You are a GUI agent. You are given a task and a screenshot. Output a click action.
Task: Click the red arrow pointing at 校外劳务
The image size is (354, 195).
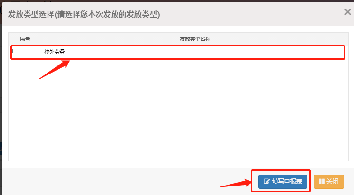coord(55,69)
